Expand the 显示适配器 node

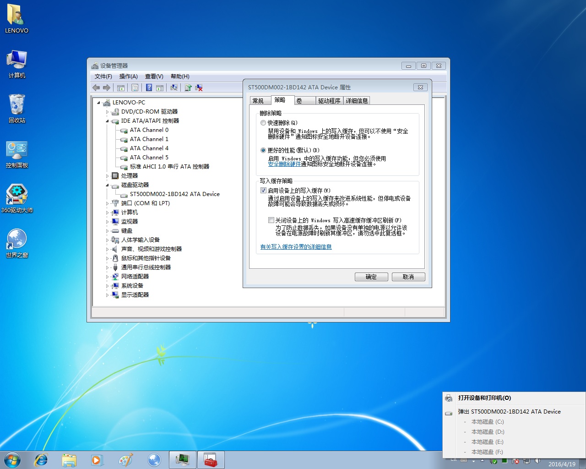pos(108,295)
